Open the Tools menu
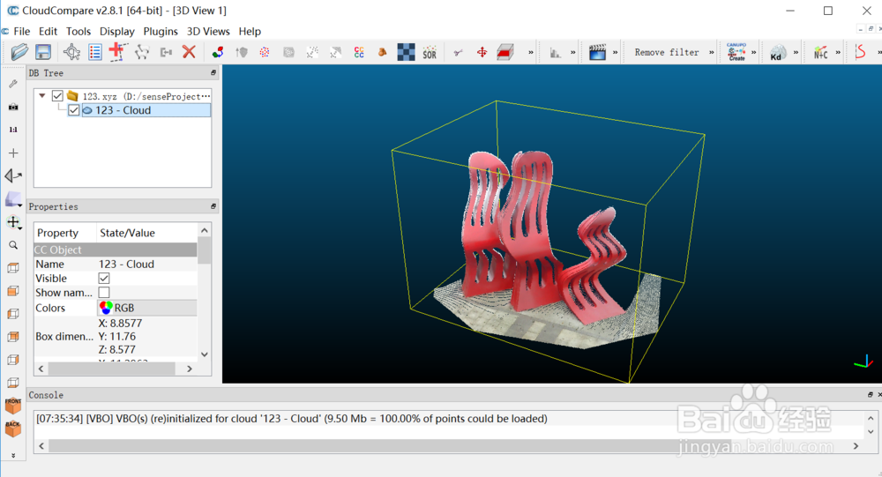The width and height of the screenshot is (882, 477). click(x=78, y=32)
